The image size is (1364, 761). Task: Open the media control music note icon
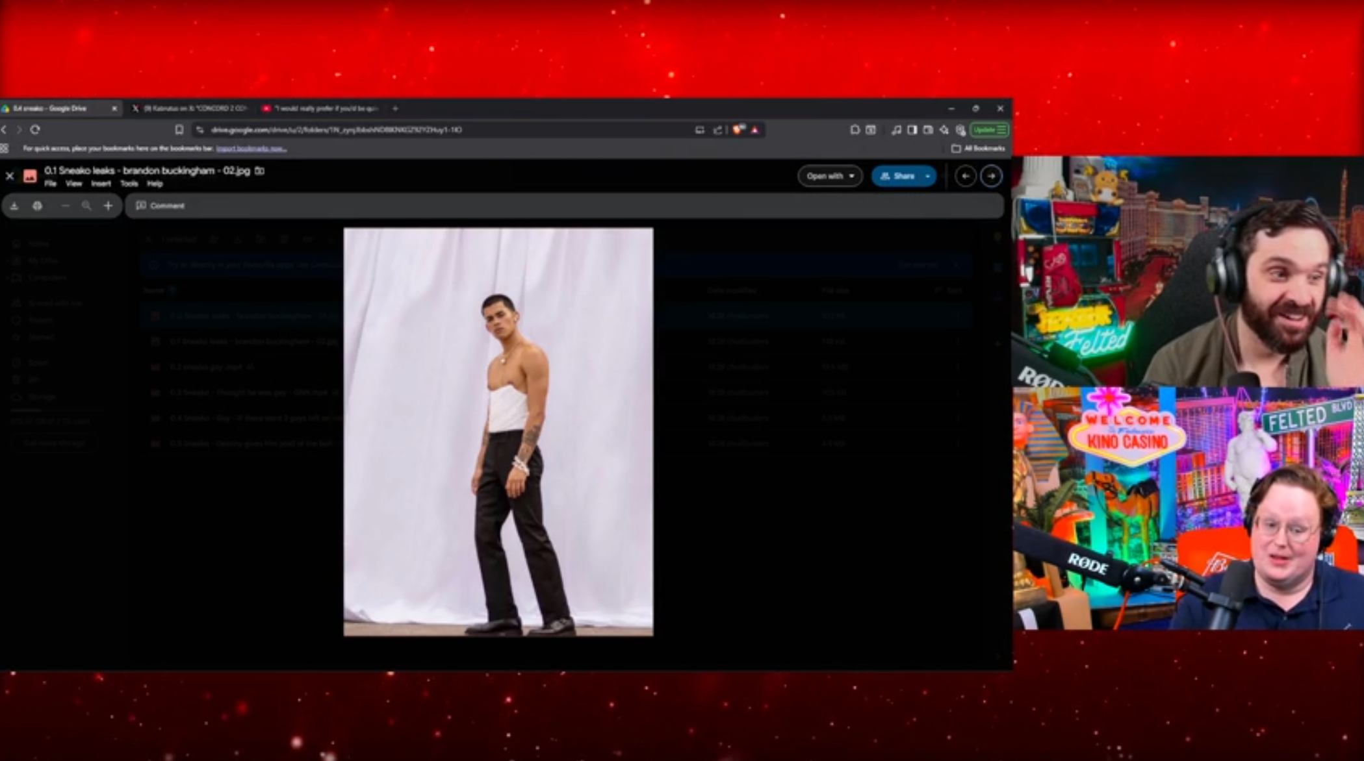coord(896,130)
